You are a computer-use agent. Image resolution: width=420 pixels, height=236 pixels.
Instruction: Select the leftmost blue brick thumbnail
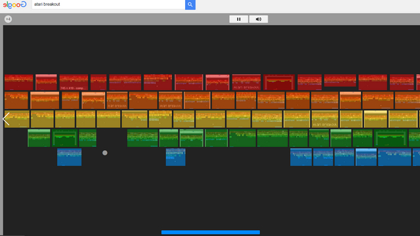point(69,157)
